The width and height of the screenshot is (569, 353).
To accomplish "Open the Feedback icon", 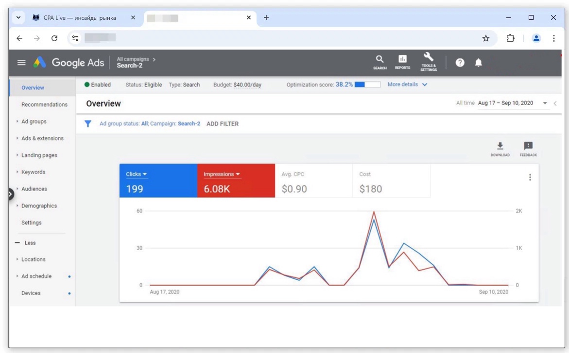I will pyautogui.click(x=528, y=149).
